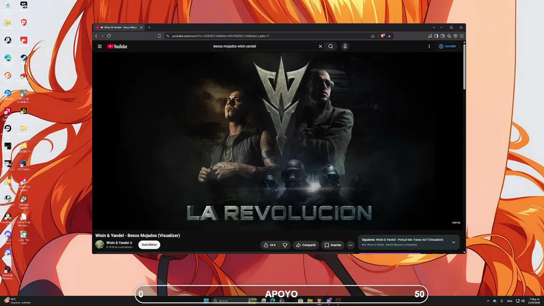Screen dimensions: 544x306
Task: Open the OBS Studio desktop shortcut
Action: tap(24, 165)
